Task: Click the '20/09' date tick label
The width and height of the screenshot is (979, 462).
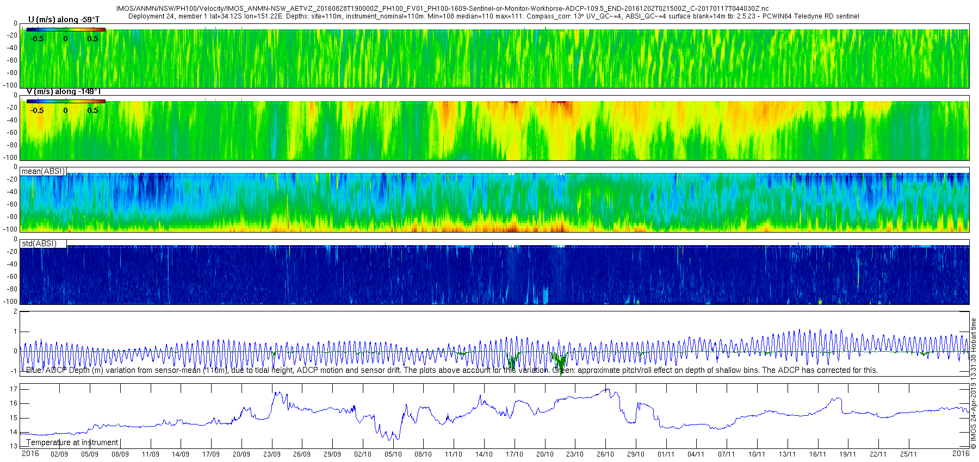Action: pos(241,454)
